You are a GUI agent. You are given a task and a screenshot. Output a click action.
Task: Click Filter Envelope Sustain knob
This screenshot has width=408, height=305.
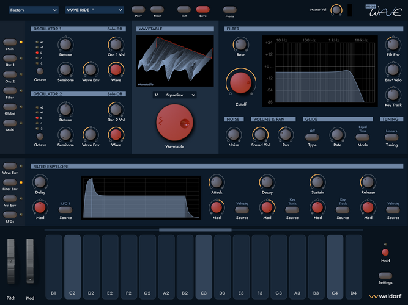[x=317, y=182]
